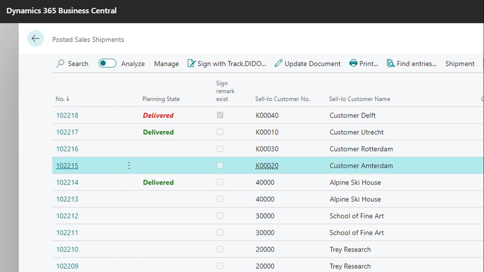Toggle the Analyze switch
The width and height of the screenshot is (484, 272).
107,63
